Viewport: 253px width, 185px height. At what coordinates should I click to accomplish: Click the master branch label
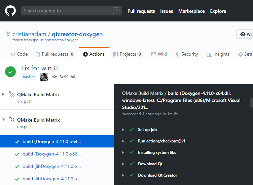tap(29, 77)
